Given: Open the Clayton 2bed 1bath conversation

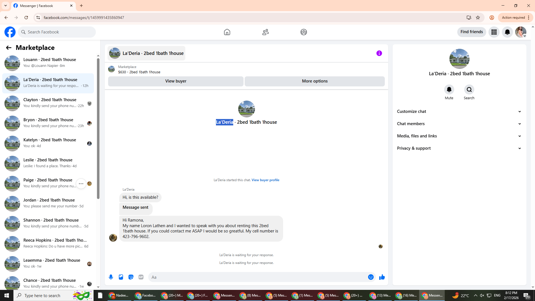Looking at the screenshot, I should pos(50,103).
